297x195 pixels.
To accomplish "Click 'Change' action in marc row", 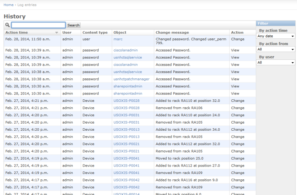I will (238, 39).
